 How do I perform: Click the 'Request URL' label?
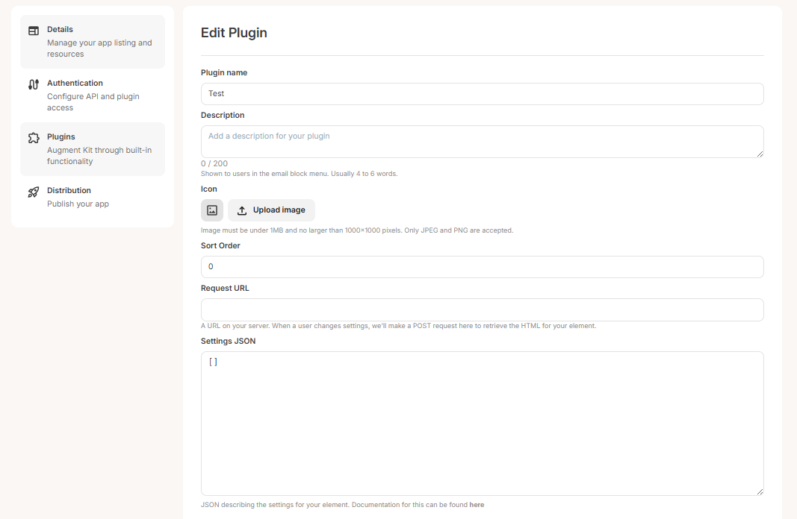pos(225,288)
